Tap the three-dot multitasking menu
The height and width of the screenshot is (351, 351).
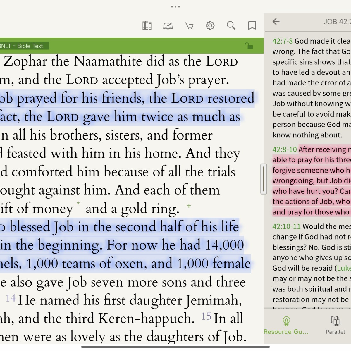pyautogui.click(x=175, y=6)
